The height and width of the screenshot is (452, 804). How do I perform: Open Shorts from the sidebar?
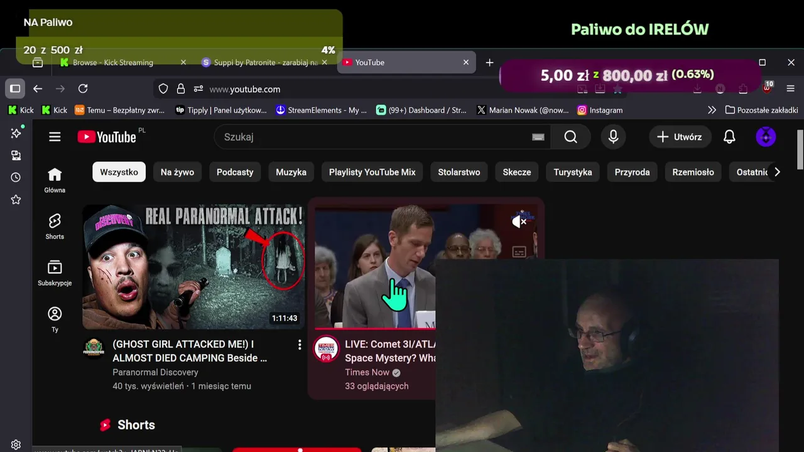[55, 227]
